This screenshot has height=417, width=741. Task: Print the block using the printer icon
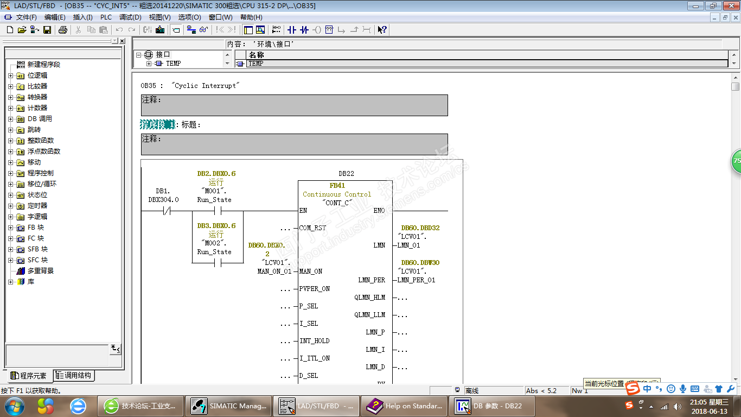(x=63, y=30)
